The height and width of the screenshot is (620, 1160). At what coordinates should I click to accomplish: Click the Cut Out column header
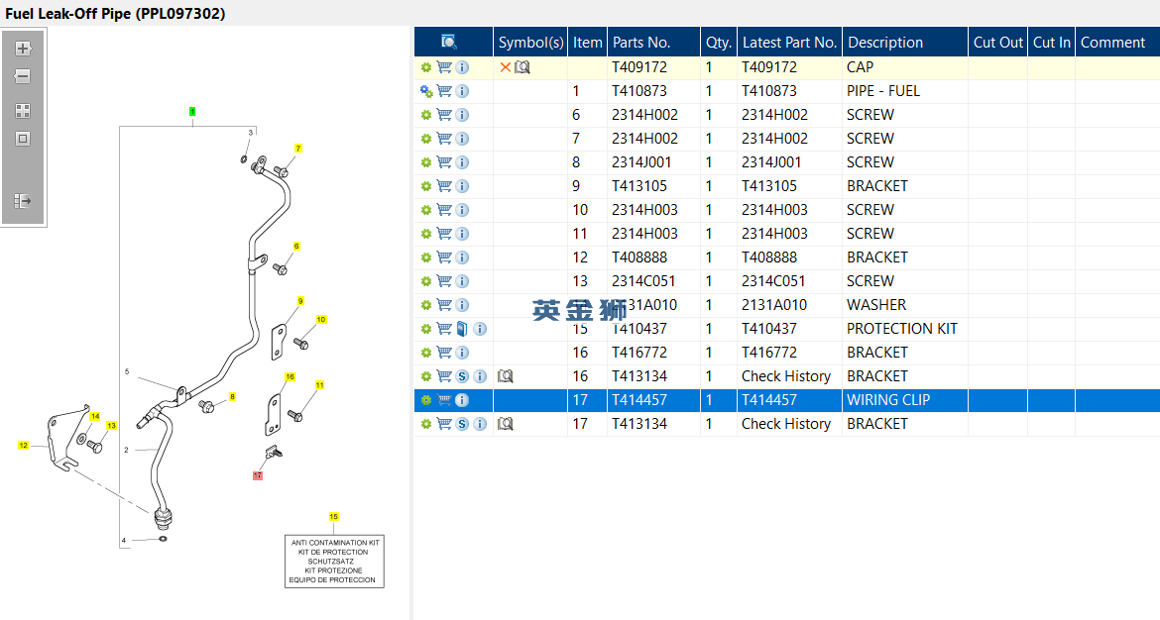(x=998, y=43)
